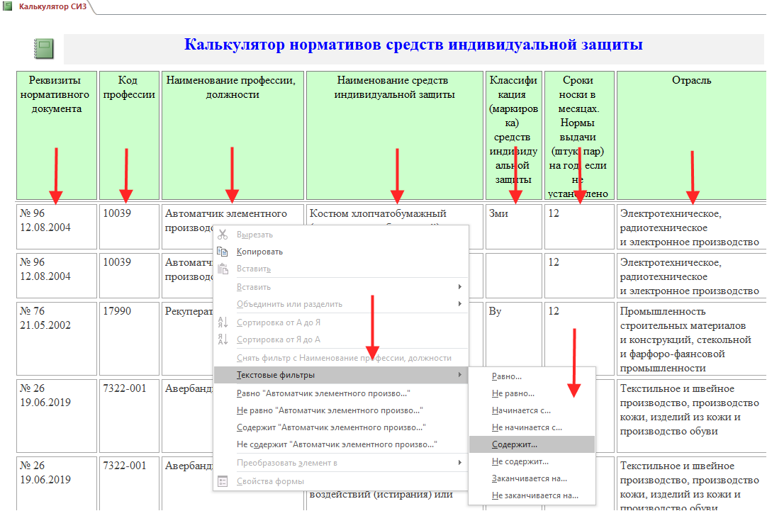Click Снять фильтр с Наименование профессии
The width and height of the screenshot is (767, 511).
tap(341, 358)
